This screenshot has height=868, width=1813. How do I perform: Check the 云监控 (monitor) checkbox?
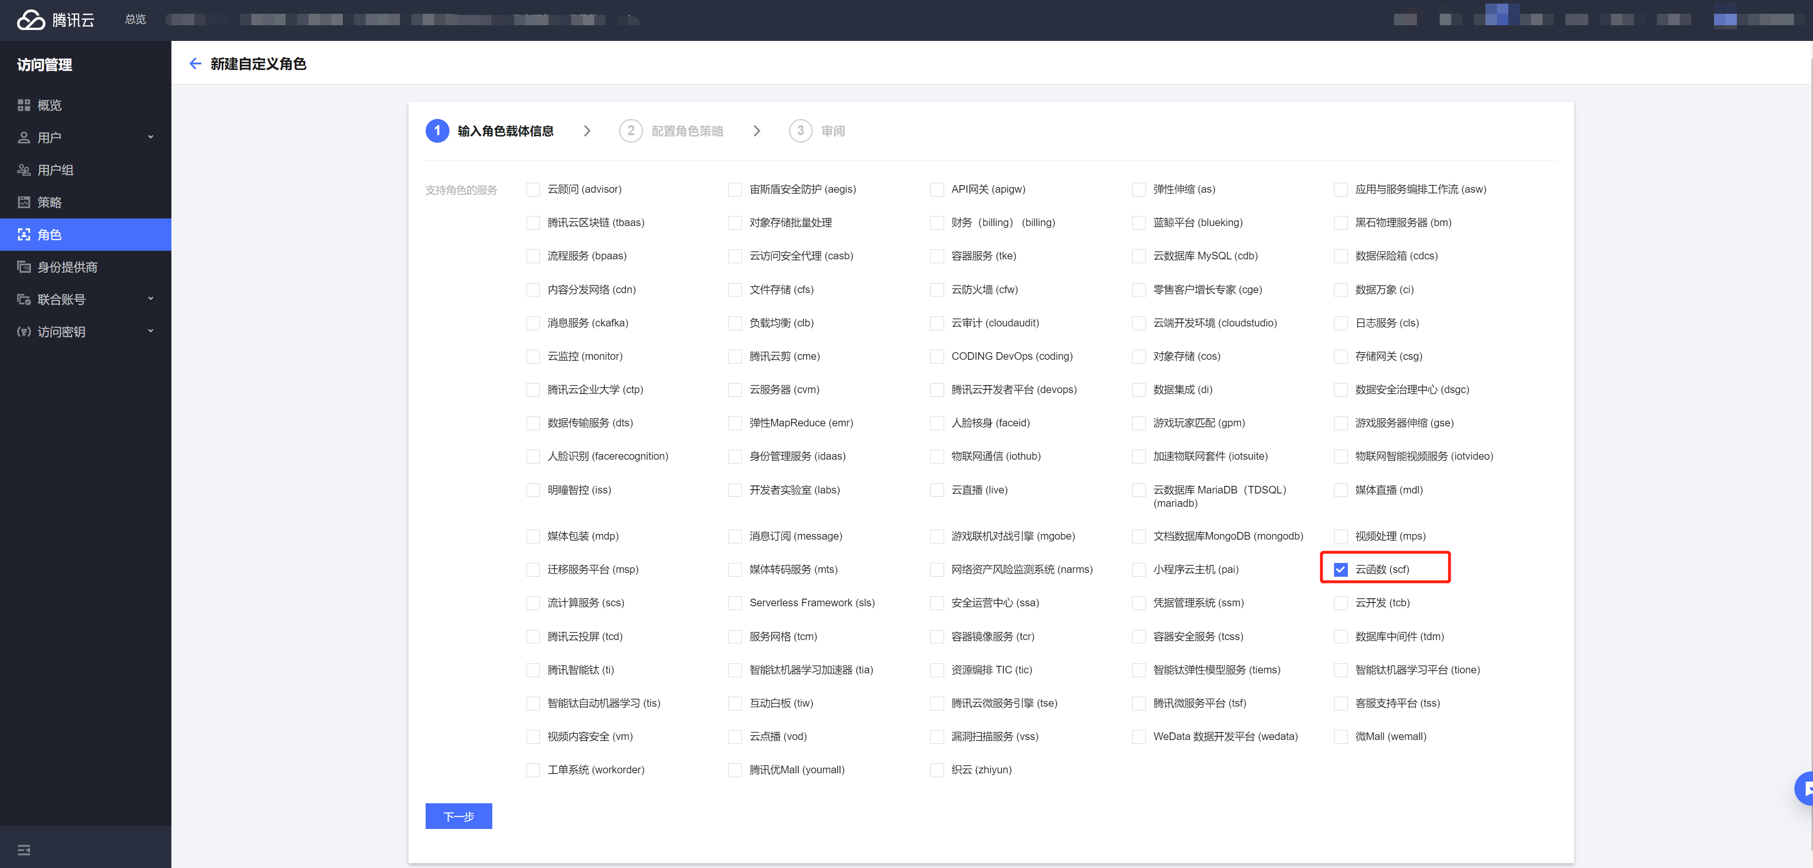coord(533,356)
